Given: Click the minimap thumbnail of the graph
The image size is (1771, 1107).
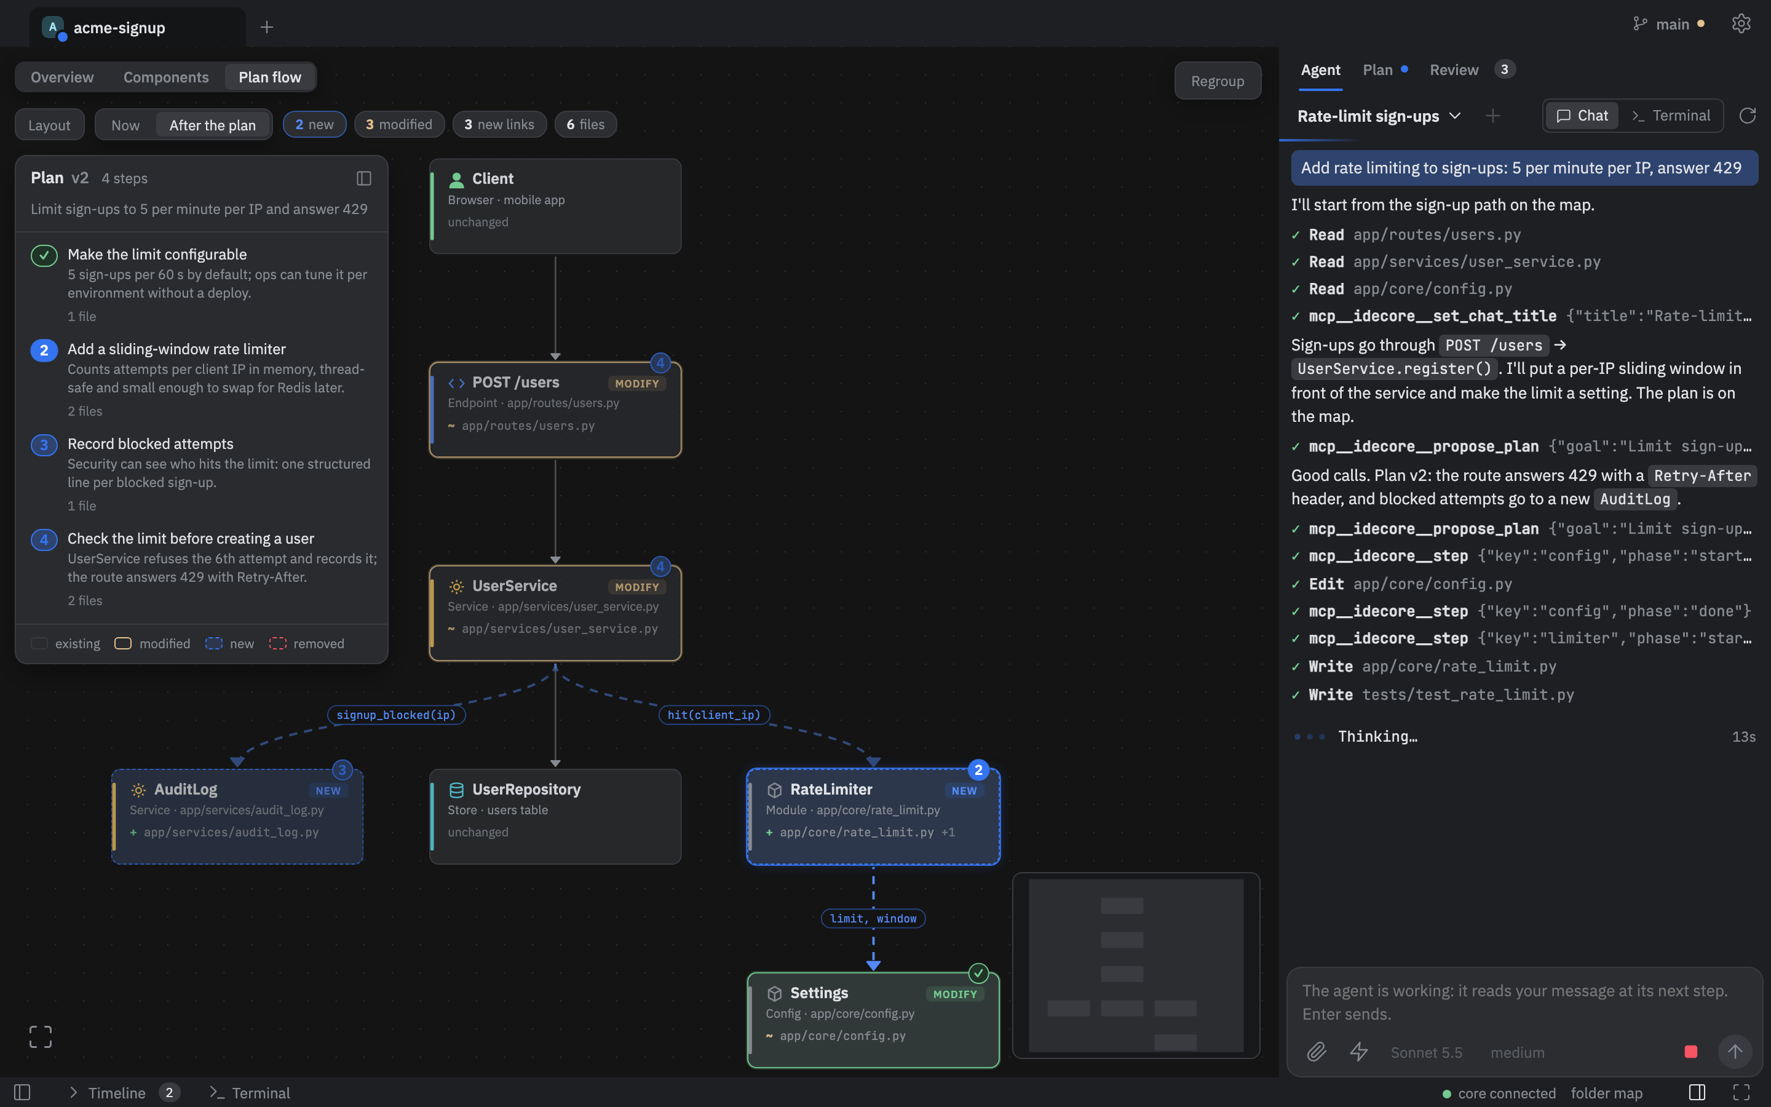Looking at the screenshot, I should point(1136,965).
